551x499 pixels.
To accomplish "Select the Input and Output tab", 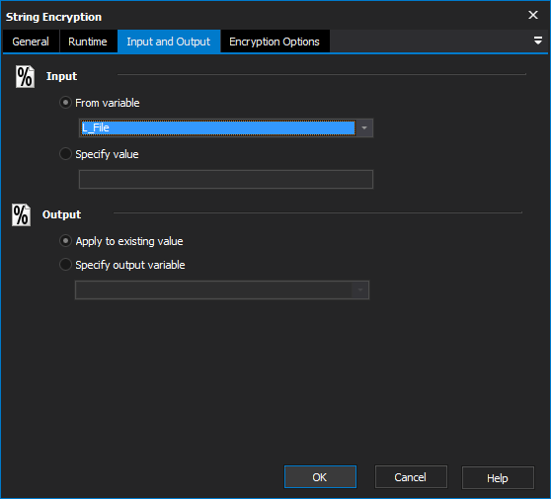I will 169,42.
